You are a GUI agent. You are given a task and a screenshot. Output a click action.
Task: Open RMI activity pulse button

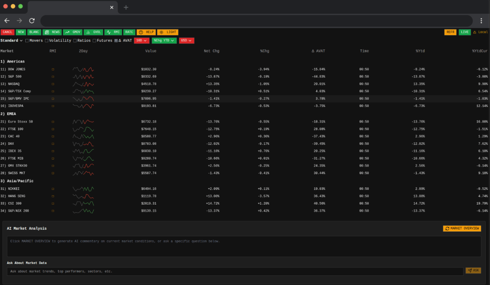point(113,32)
